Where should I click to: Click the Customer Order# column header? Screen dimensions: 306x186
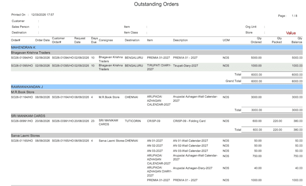pyautogui.click(x=58, y=40)
